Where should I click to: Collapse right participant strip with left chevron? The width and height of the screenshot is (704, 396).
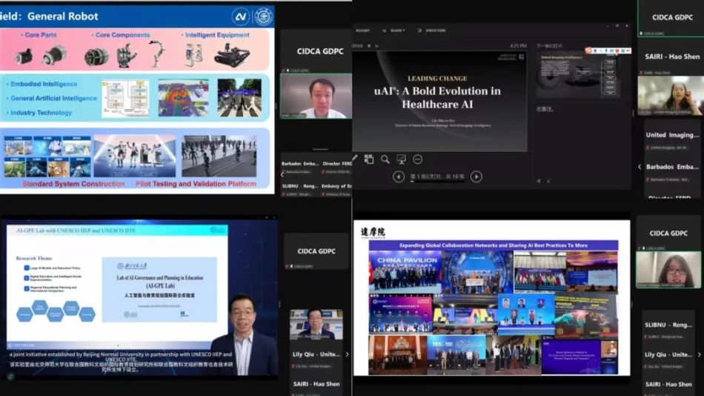click(x=640, y=166)
